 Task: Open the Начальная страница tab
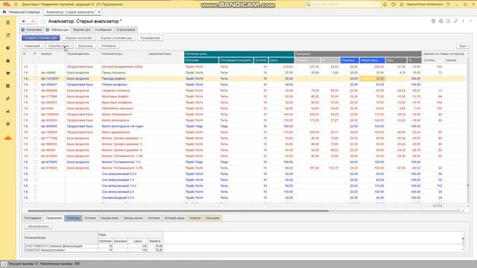pyautogui.click(x=22, y=12)
